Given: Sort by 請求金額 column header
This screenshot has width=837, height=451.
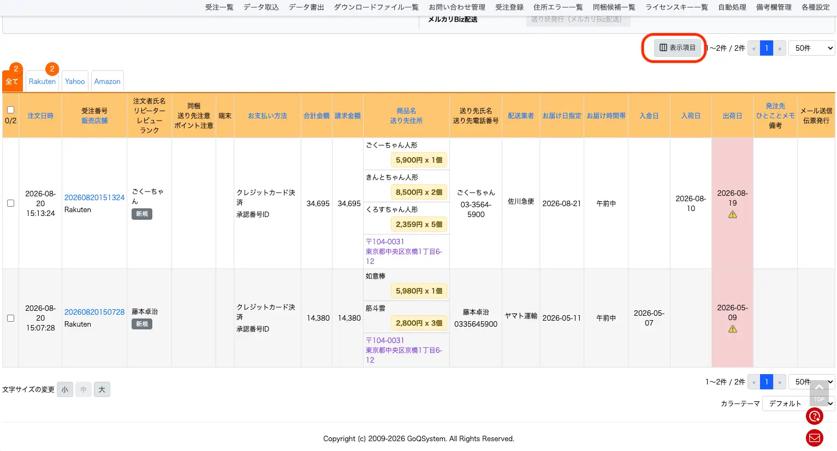Looking at the screenshot, I should tap(348, 116).
